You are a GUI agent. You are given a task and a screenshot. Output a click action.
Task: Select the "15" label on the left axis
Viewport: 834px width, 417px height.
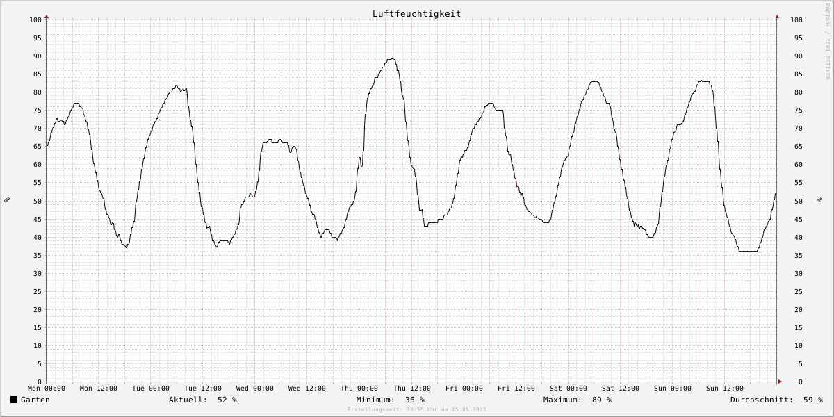coord(38,327)
